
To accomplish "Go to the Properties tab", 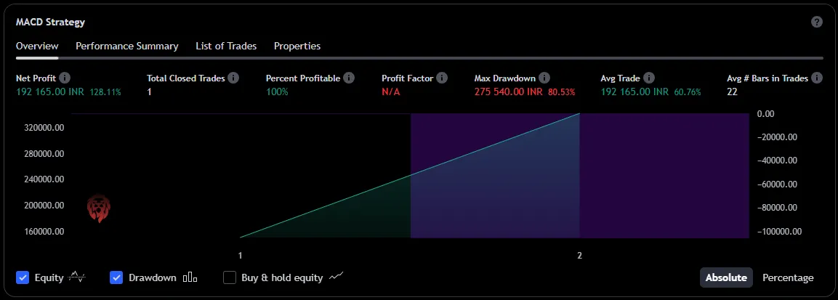I will (297, 46).
